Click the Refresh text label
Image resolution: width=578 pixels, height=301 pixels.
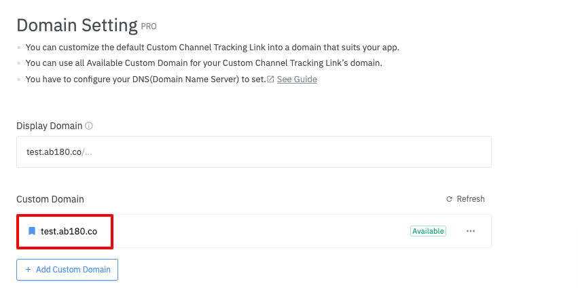pos(471,199)
